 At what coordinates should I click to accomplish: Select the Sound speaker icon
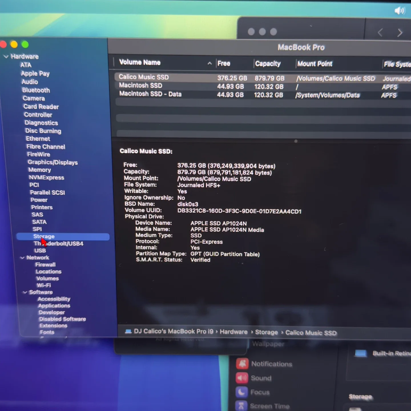pyautogui.click(x=242, y=378)
